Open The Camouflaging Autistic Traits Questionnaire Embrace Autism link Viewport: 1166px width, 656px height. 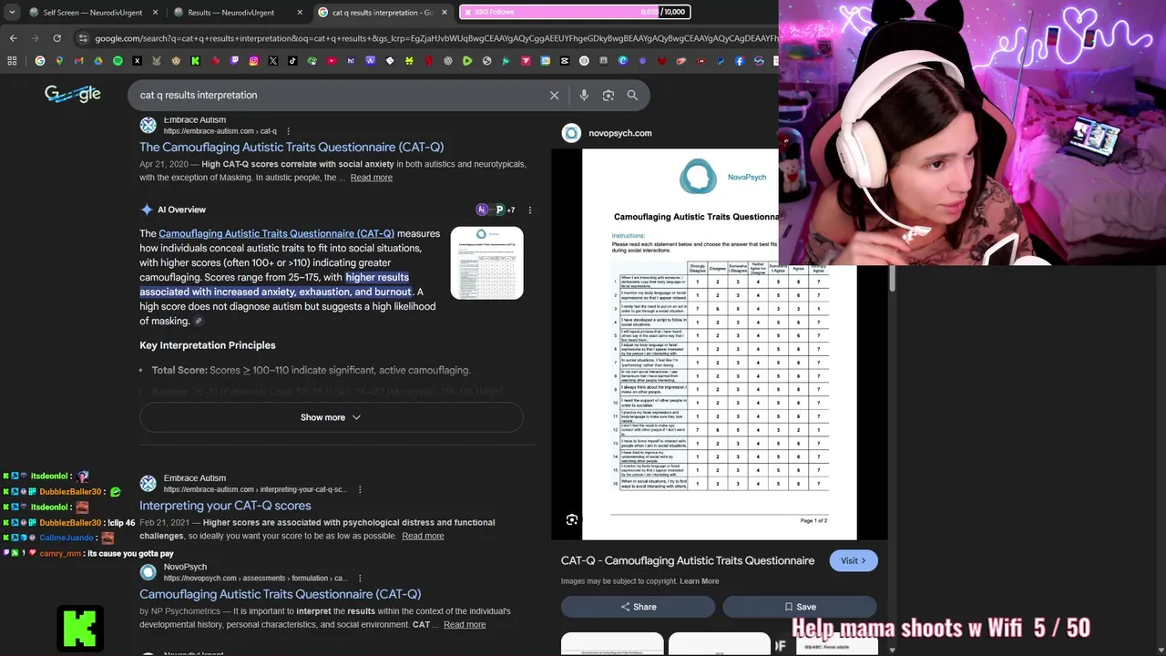[x=291, y=147]
